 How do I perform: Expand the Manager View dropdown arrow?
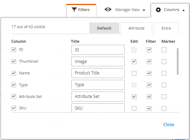pos(144,10)
